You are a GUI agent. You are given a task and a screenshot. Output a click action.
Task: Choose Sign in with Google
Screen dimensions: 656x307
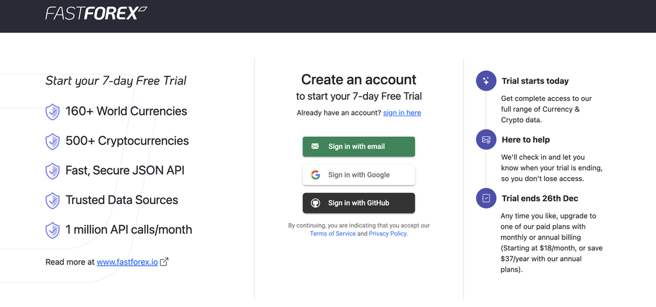[359, 175]
